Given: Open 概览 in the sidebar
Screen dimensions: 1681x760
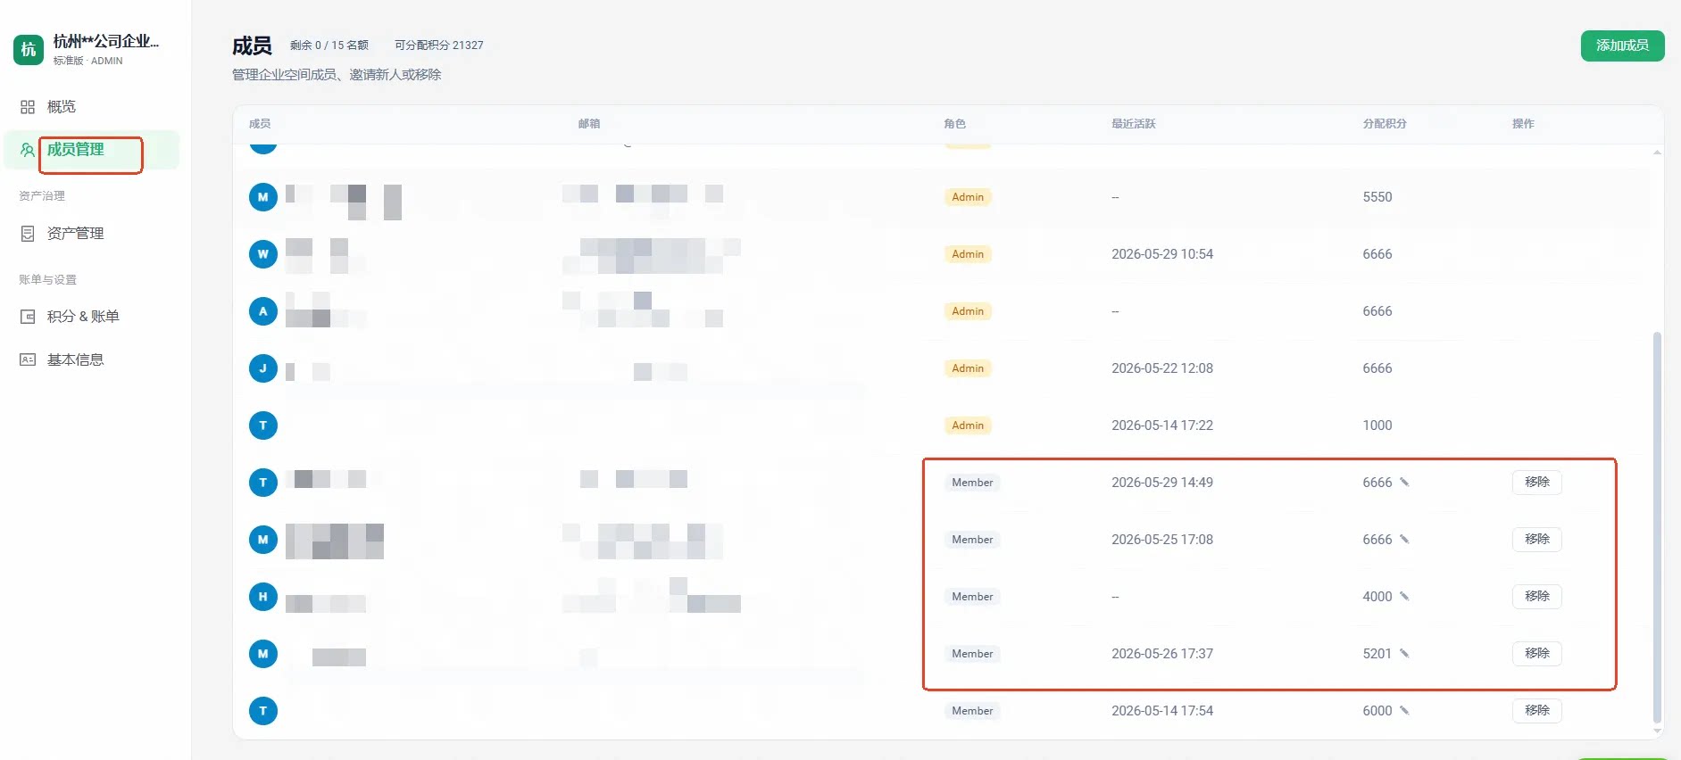Looking at the screenshot, I should (62, 107).
